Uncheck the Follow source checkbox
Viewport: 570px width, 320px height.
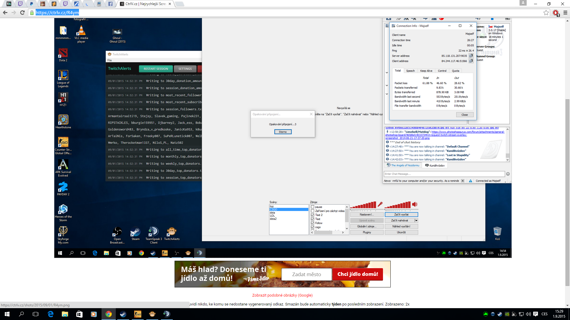(x=313, y=223)
